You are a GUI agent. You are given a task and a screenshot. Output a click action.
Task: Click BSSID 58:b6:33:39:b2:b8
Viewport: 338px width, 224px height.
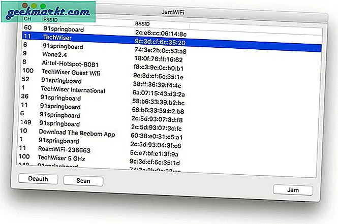tap(158, 111)
